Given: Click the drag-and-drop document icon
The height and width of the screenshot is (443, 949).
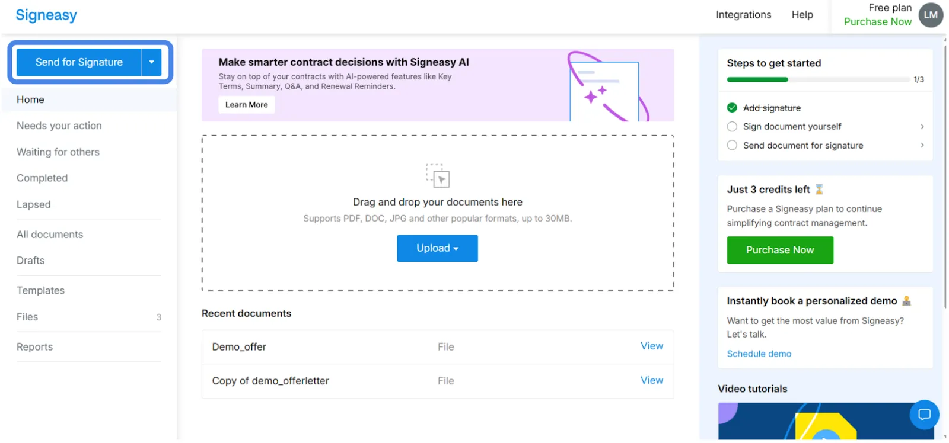Looking at the screenshot, I should coord(438,176).
